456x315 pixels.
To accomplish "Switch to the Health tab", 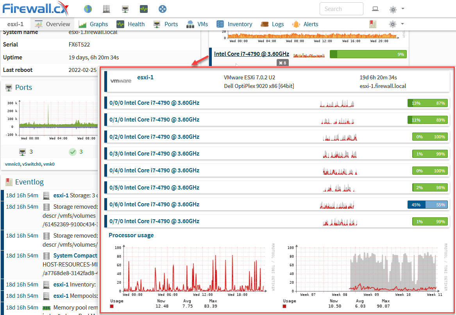I will [x=130, y=24].
